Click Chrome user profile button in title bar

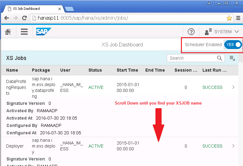pos(209,3)
